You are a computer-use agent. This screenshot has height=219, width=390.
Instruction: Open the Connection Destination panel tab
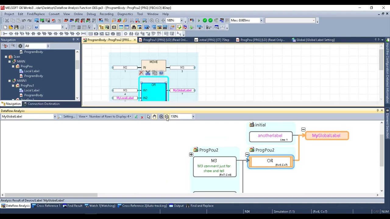pyautogui.click(x=42, y=104)
